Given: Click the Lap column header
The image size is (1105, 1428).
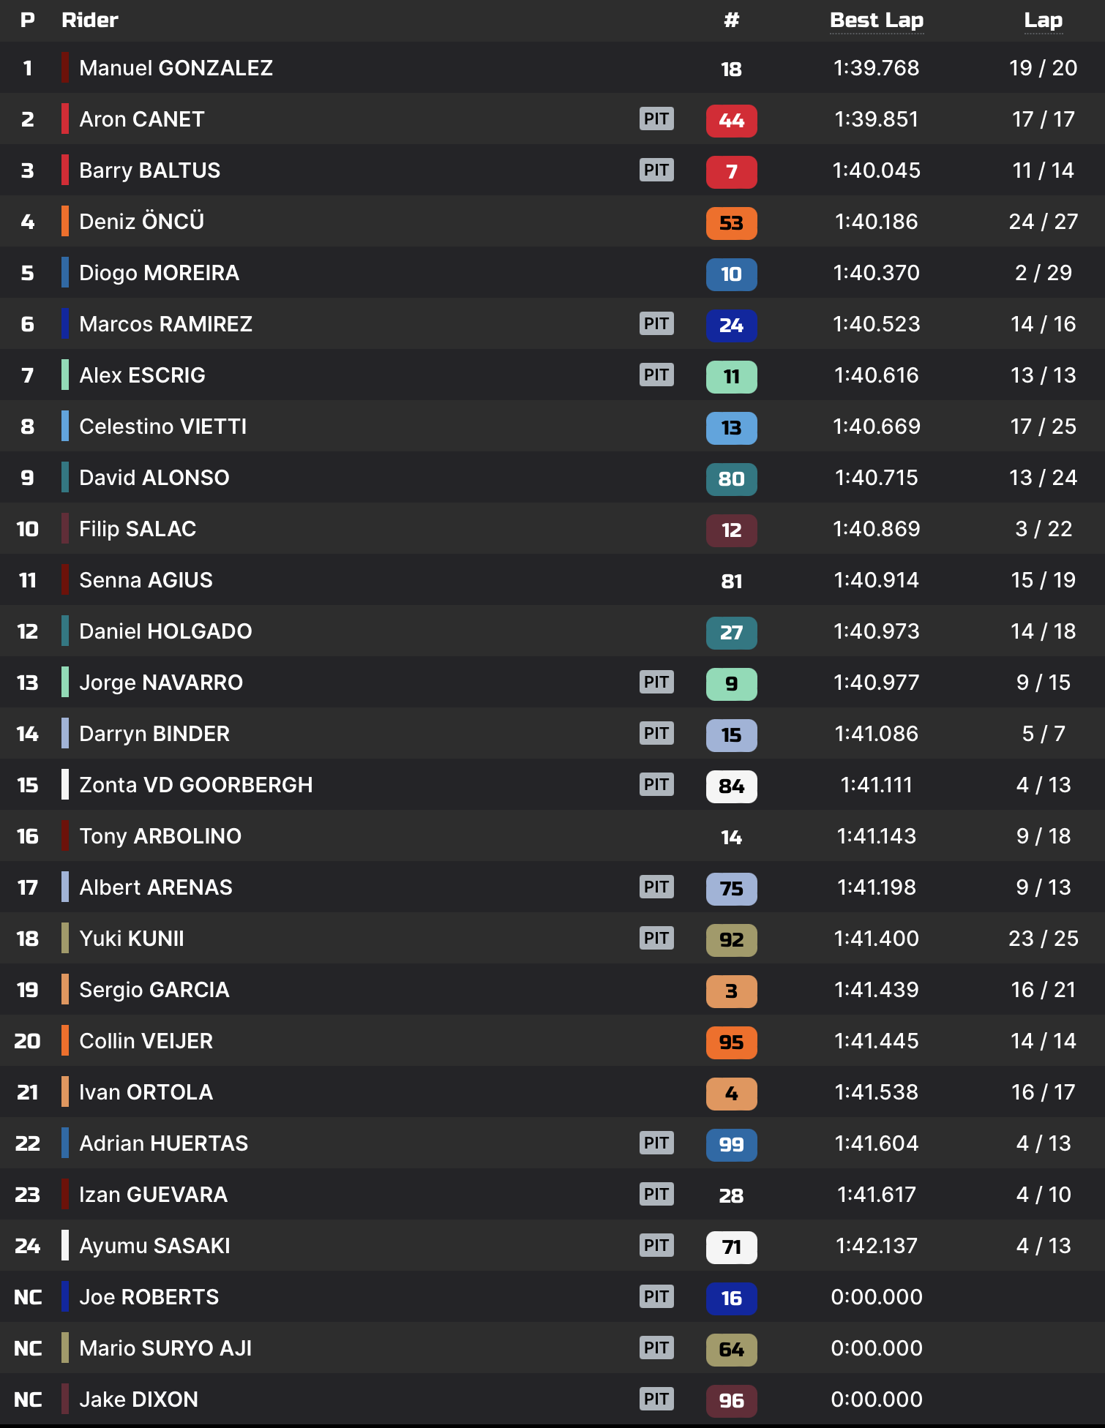Looking at the screenshot, I should (1043, 20).
